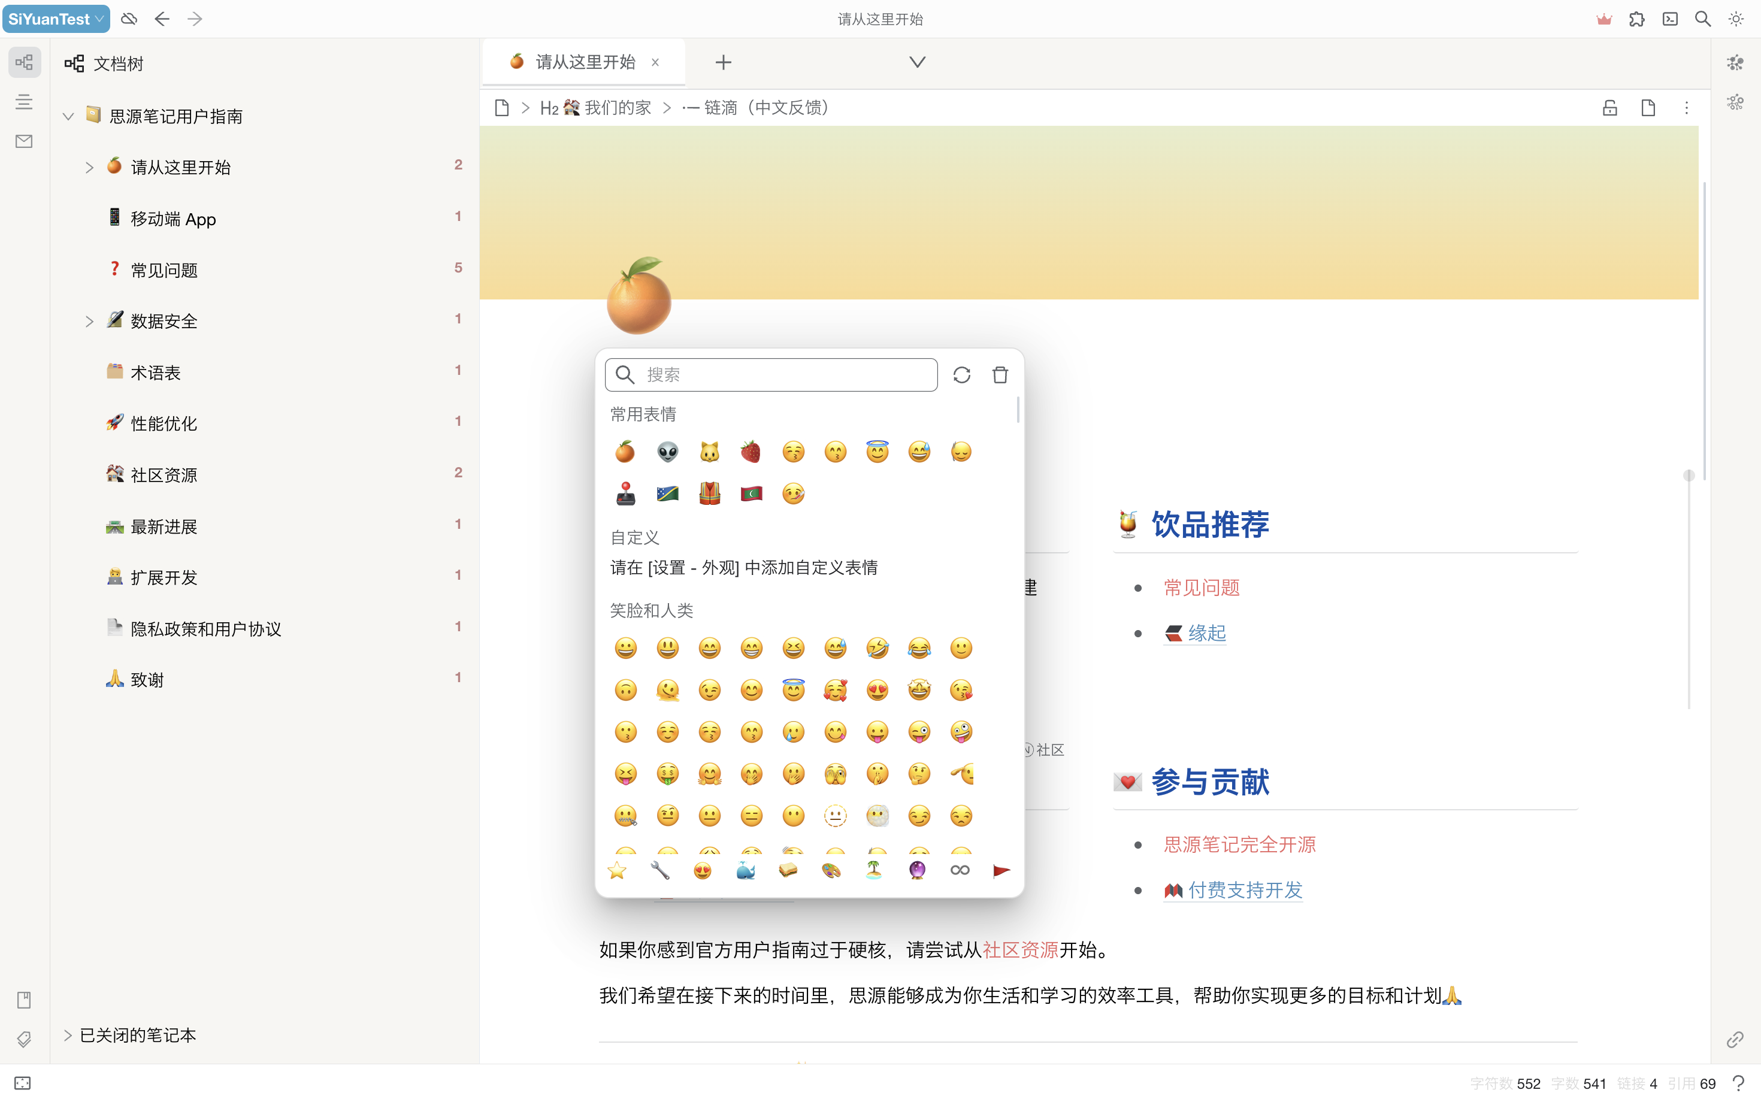This screenshot has height=1102, width=1761.
Task: Click the random emoji refresh icon
Action: point(961,375)
